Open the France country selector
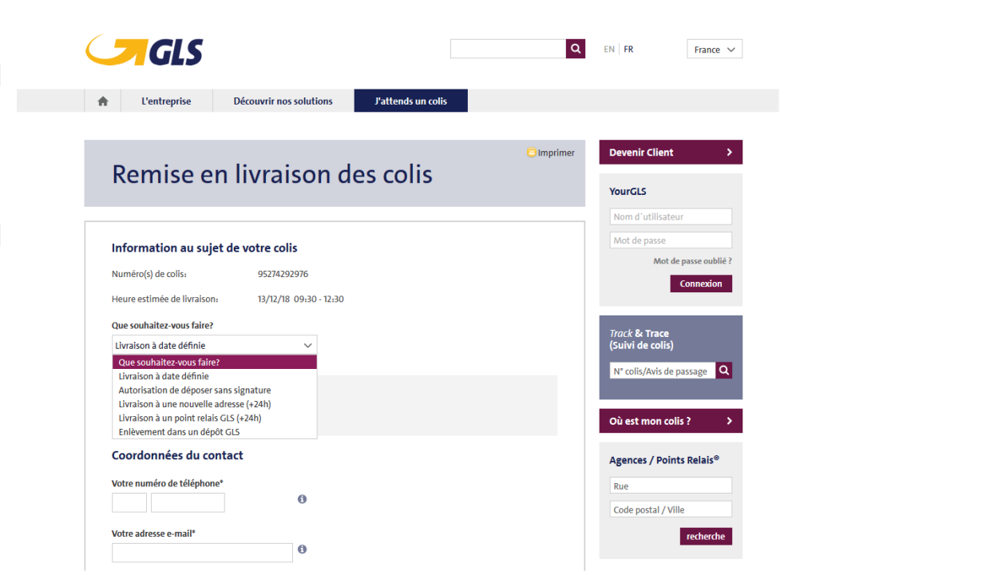The image size is (994, 575). [714, 49]
